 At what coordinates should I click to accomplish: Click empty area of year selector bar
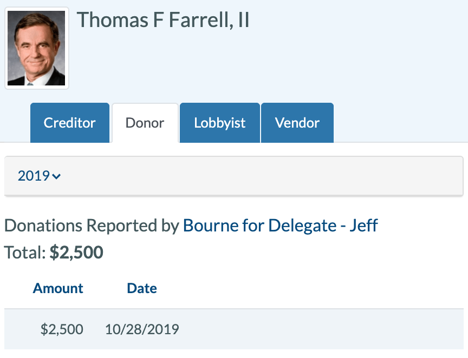pos(263,176)
